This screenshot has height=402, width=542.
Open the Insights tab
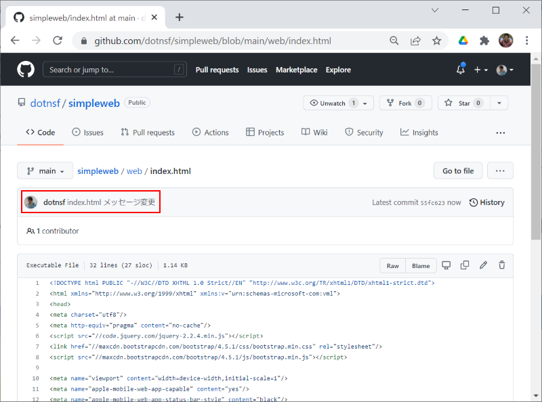[419, 132]
